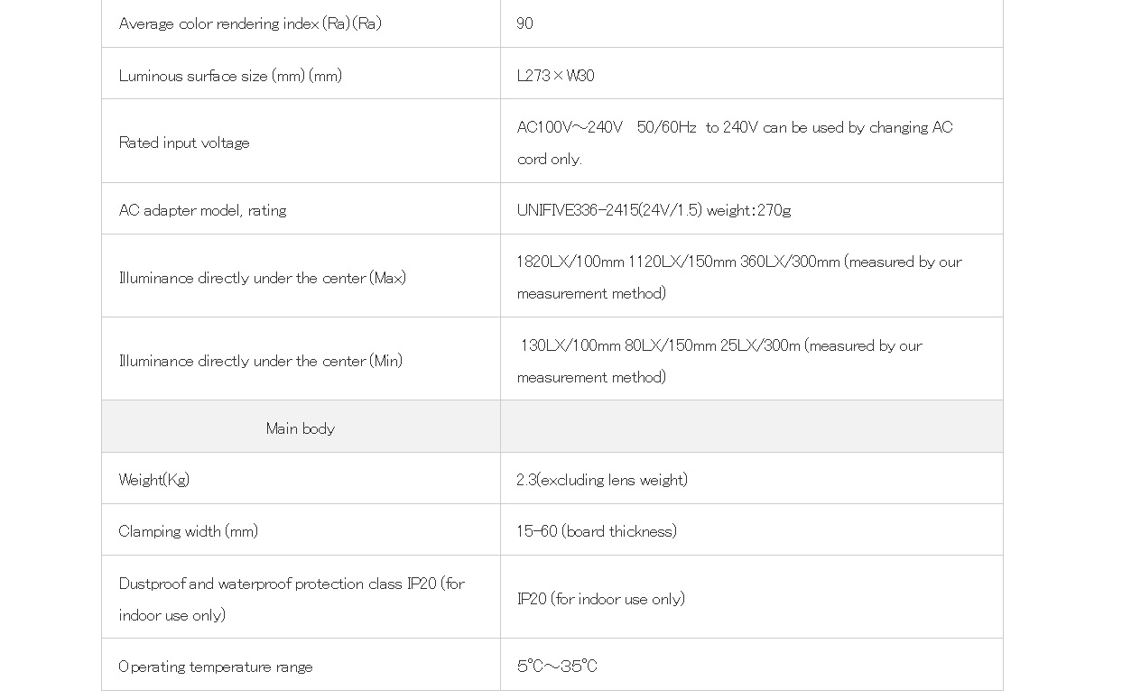Click the 2.3(excluding lens weight) value
The height and width of the screenshot is (699, 1122).
[x=602, y=480]
